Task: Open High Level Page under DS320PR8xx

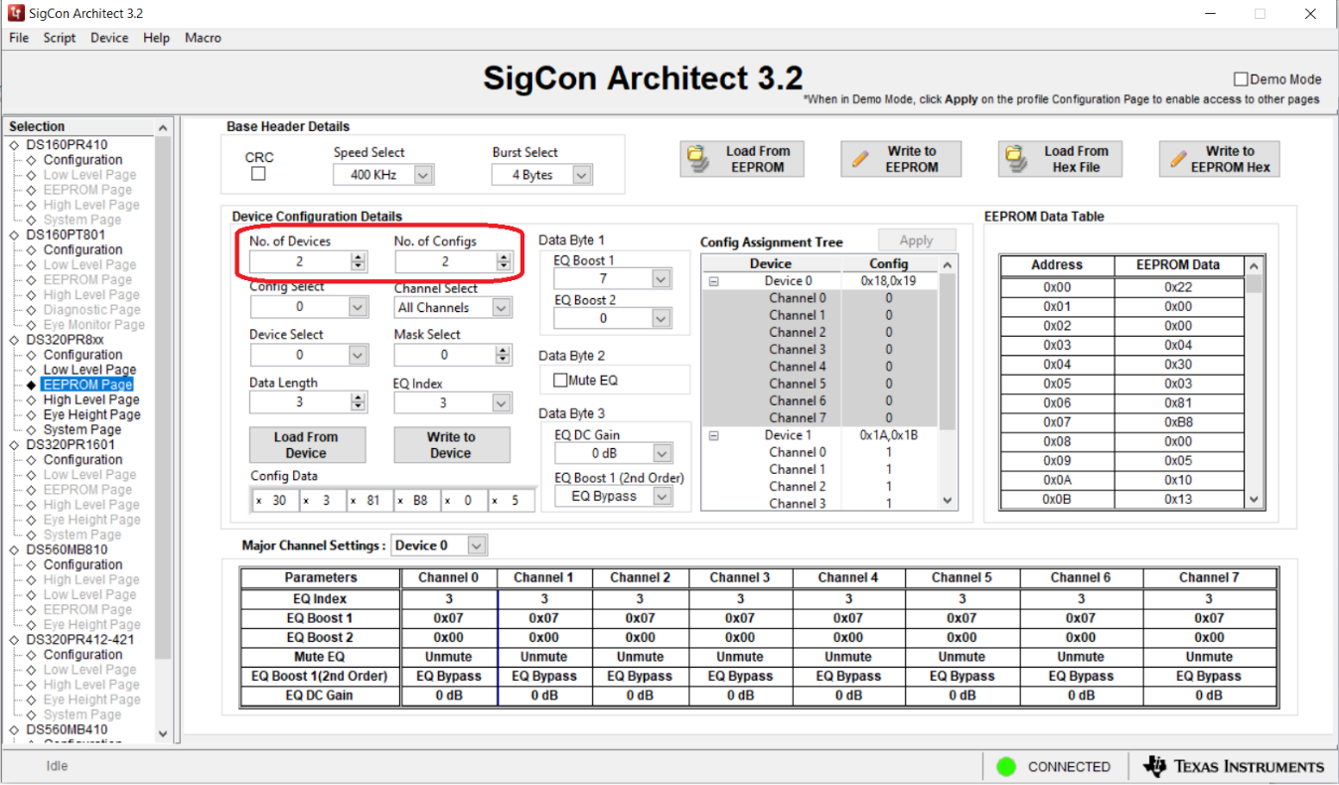Action: (x=91, y=399)
